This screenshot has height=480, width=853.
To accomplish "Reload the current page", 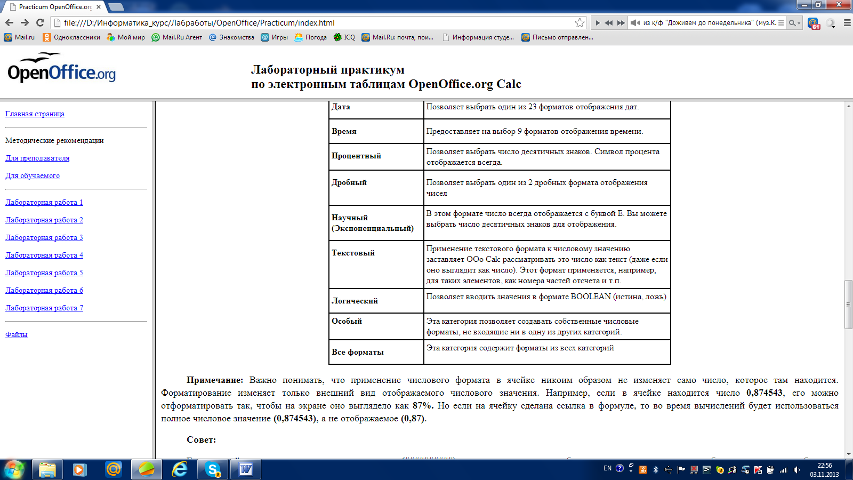I will click(40, 22).
